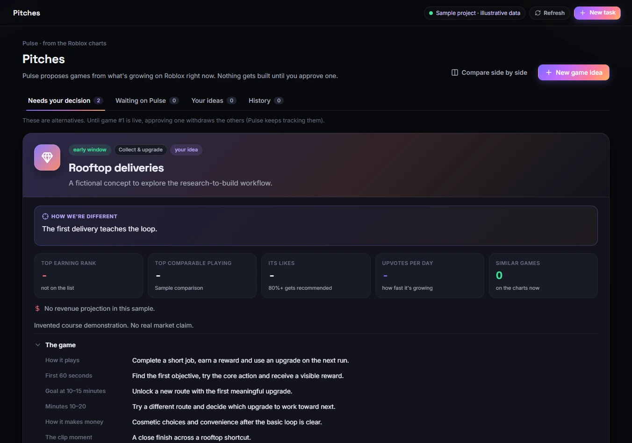This screenshot has height=443, width=632.
Task: Click Compare side by side
Action: pos(489,72)
